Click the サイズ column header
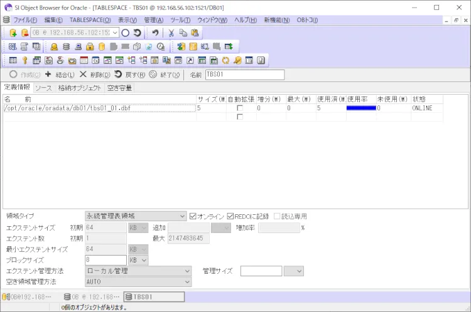Screen dimensions: 471x312 [212, 99]
